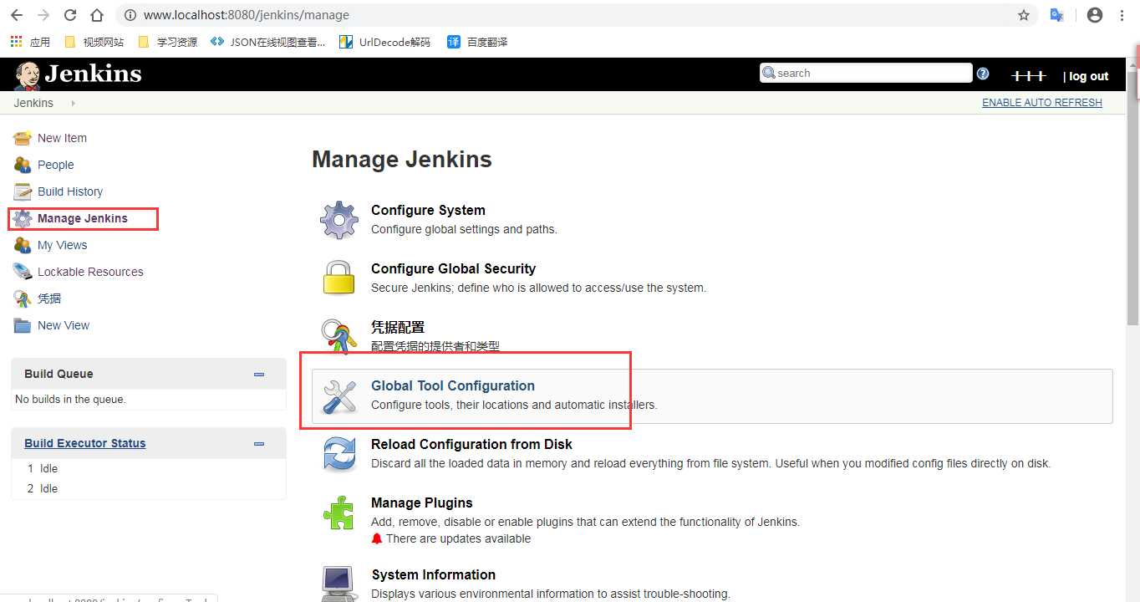Open the Configure System link
The height and width of the screenshot is (602, 1140).
[428, 210]
